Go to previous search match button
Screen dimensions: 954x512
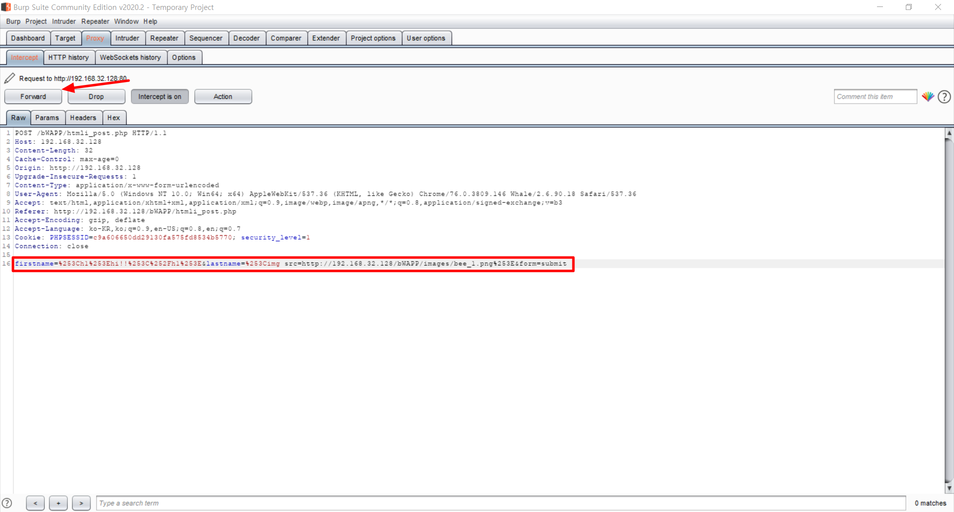click(35, 503)
